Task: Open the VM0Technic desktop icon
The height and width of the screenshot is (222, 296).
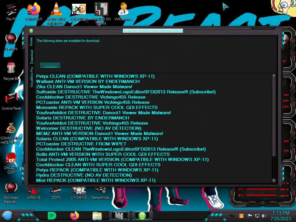Action: click(123, 12)
